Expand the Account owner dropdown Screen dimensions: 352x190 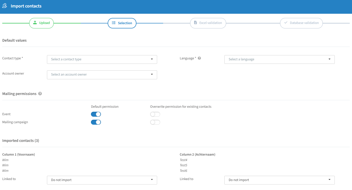[x=102, y=75]
